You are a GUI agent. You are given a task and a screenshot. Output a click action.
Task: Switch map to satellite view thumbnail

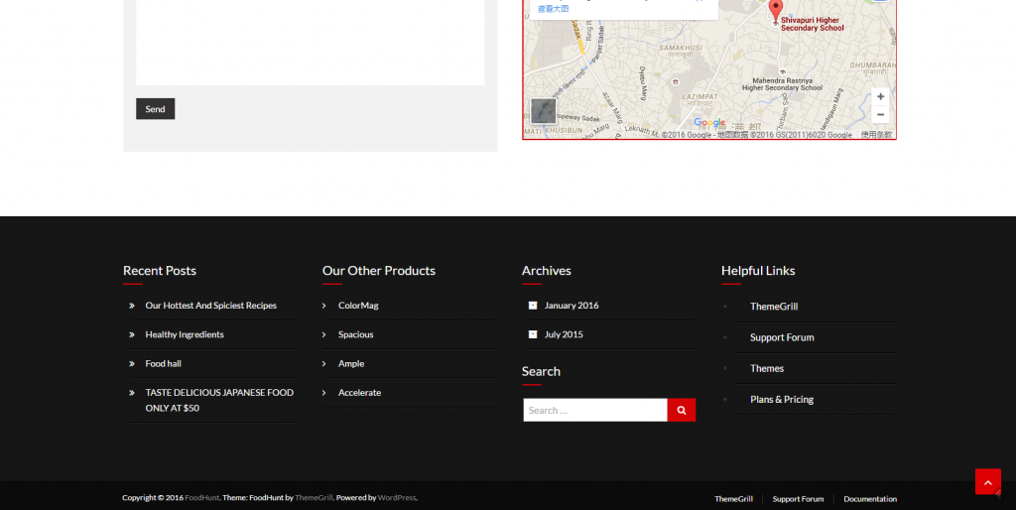point(543,111)
